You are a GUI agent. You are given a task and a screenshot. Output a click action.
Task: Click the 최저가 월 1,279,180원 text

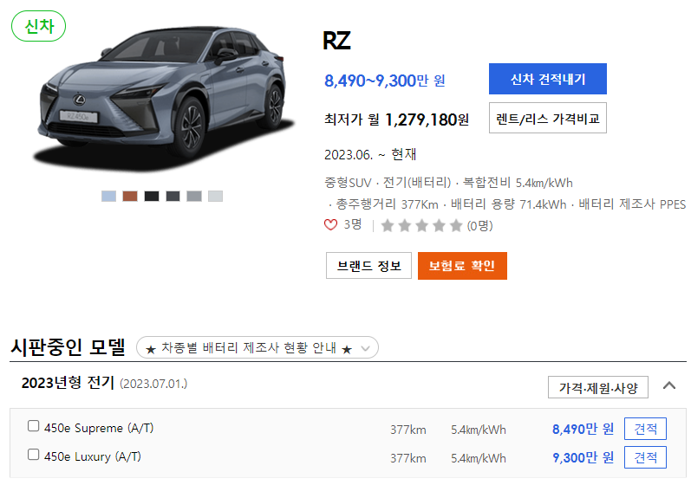[x=396, y=120]
